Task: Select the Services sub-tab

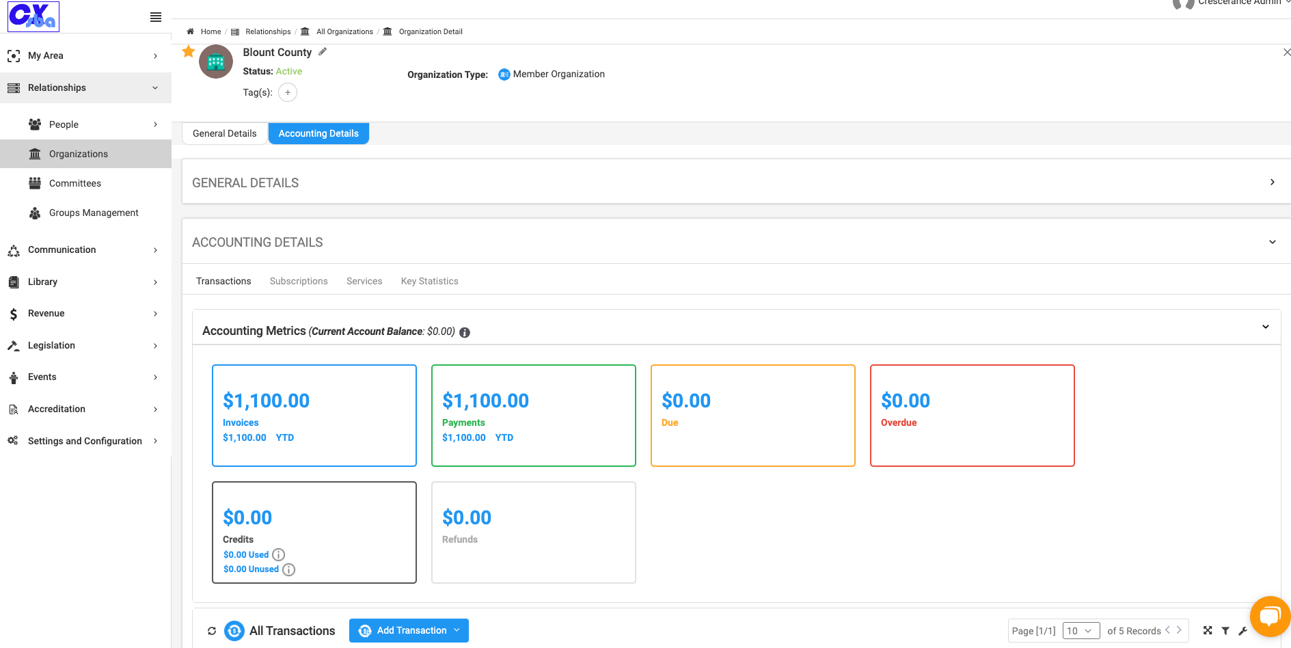Action: pyautogui.click(x=364, y=281)
